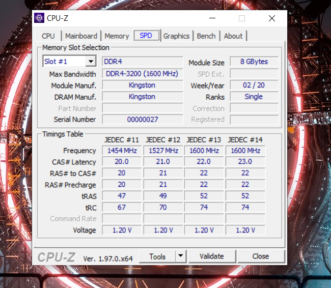Click the JEDEC #14 Voltage 1.20 V cell
Image resolution: width=331 pixels, height=288 pixels.
click(x=245, y=230)
